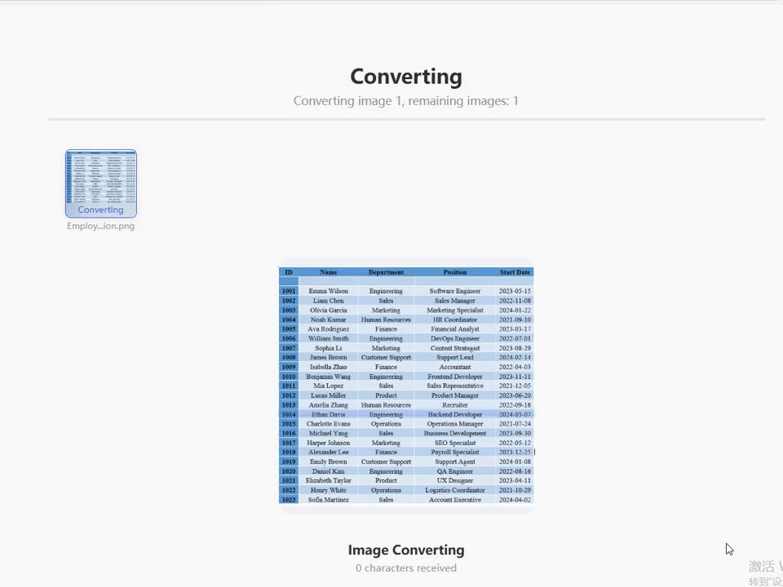
Task: Click ID 1023 cell in the last row
Action: (x=289, y=500)
